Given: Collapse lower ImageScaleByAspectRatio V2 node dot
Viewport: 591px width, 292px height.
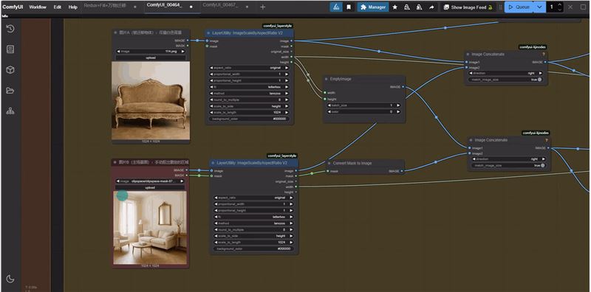Looking at the screenshot, I should 213,163.
